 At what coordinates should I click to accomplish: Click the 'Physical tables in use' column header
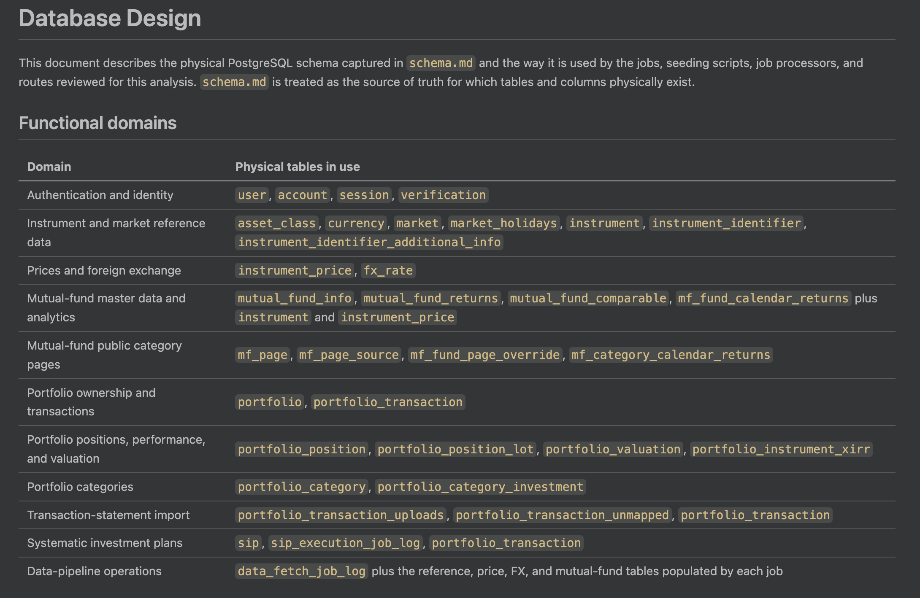coord(298,167)
